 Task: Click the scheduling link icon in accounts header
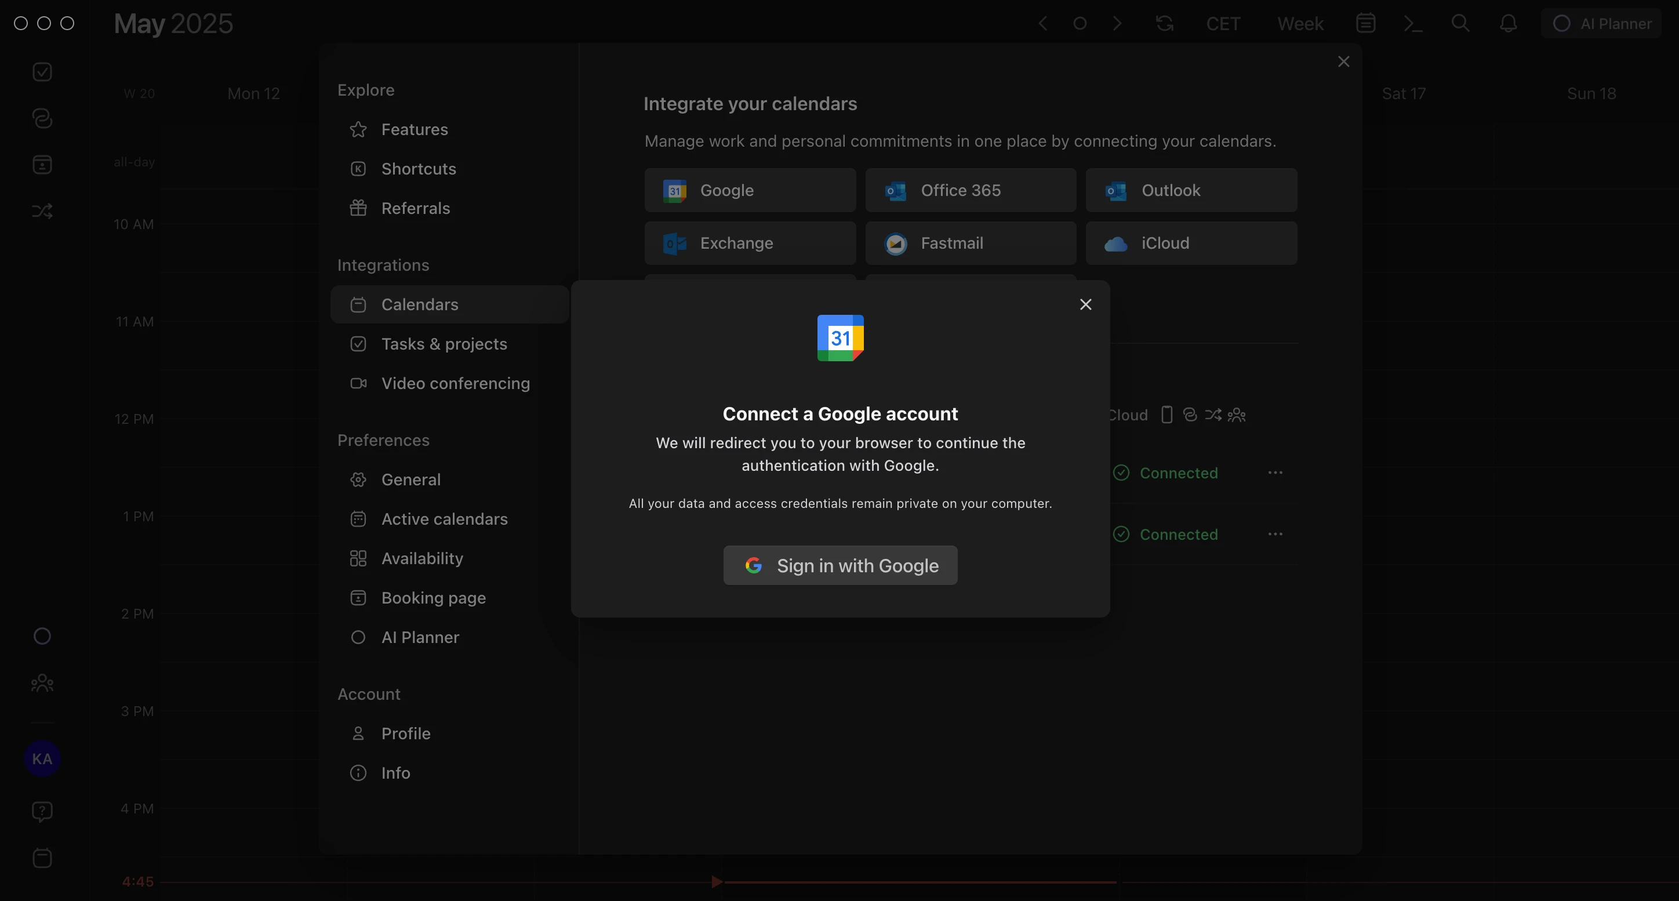[x=1190, y=415]
